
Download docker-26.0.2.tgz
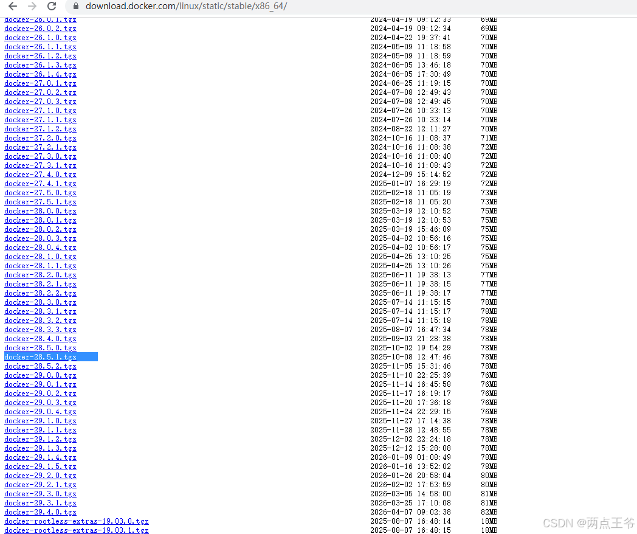click(x=40, y=29)
